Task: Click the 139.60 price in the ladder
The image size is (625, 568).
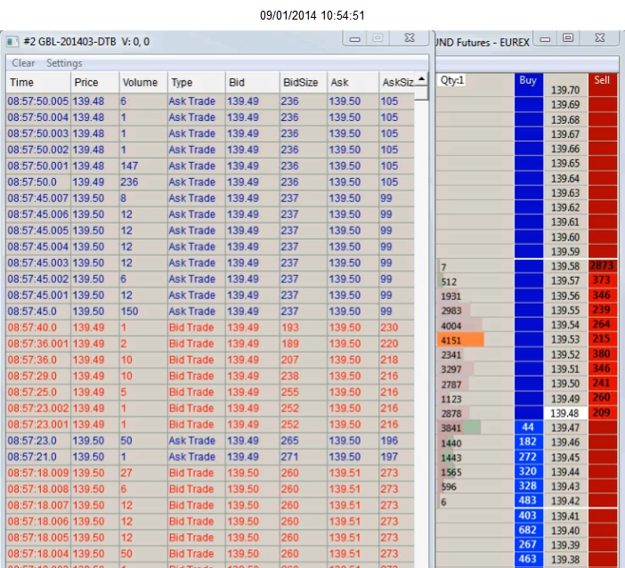Action: click(565, 237)
